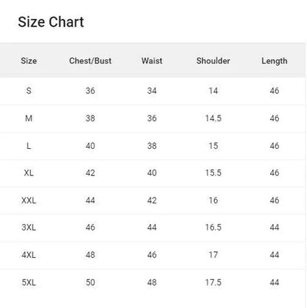The width and height of the screenshot is (307, 308).
Task: Click the 4XL size row label
Action: tap(29, 255)
